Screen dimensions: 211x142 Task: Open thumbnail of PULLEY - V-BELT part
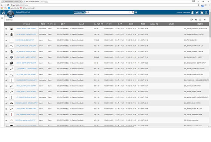coord(11,57)
